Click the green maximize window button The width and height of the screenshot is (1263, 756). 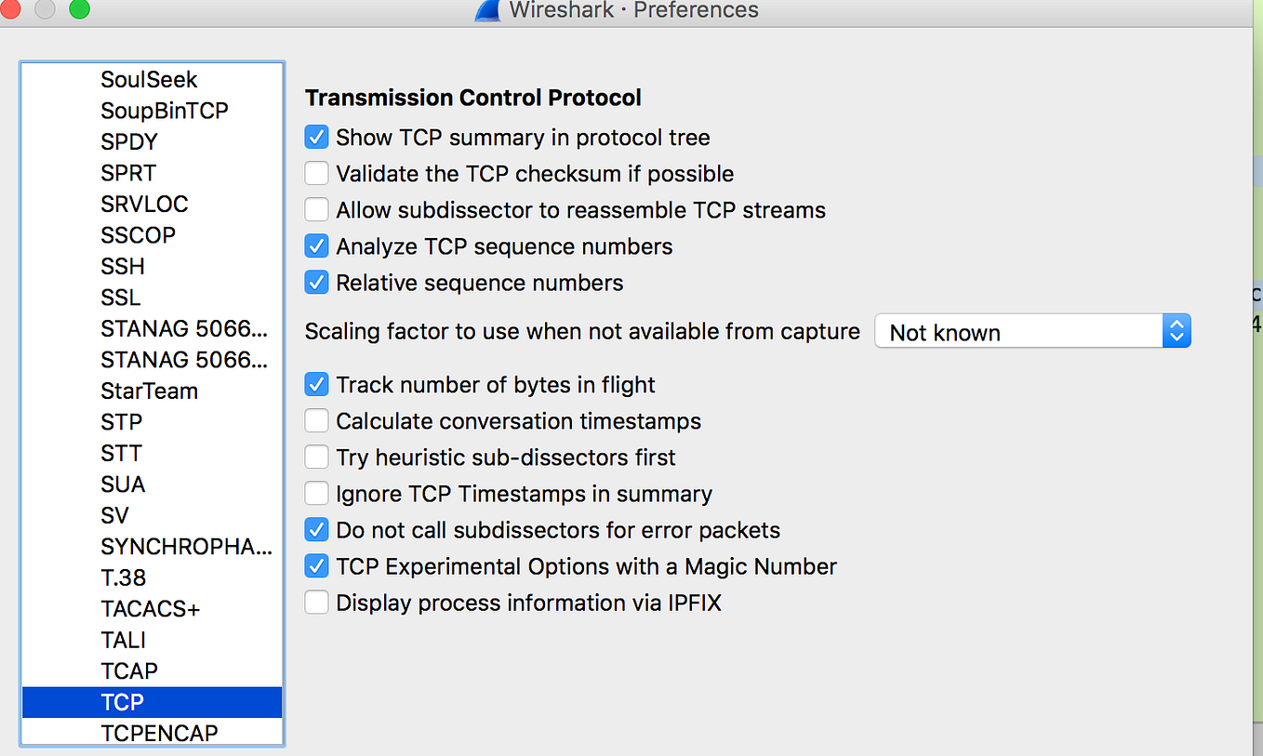[80, 8]
